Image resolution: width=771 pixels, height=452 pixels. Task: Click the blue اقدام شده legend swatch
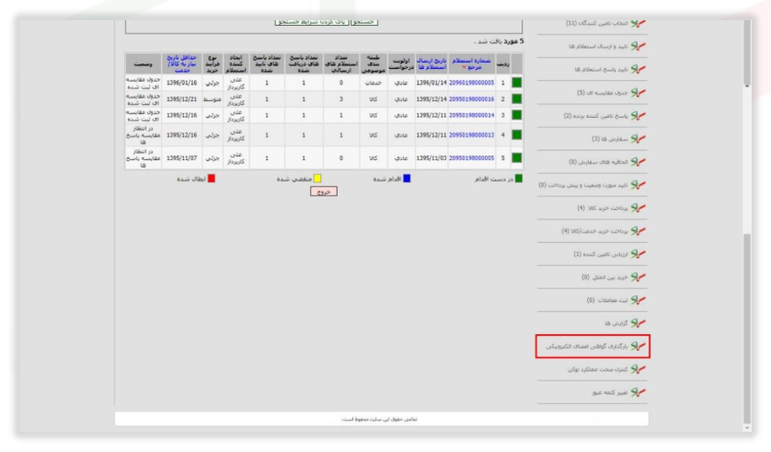tap(407, 179)
